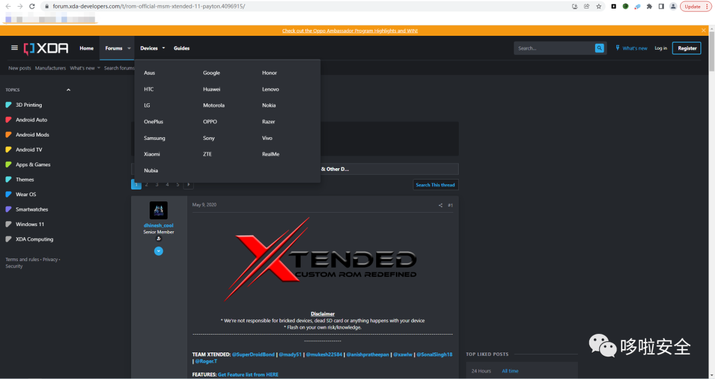Expand the What's new sub-menu arrow
715x379 pixels.
coord(99,68)
